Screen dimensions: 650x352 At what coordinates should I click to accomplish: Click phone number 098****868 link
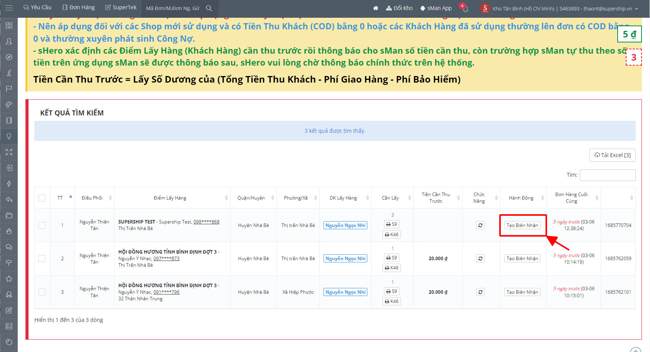206,222
